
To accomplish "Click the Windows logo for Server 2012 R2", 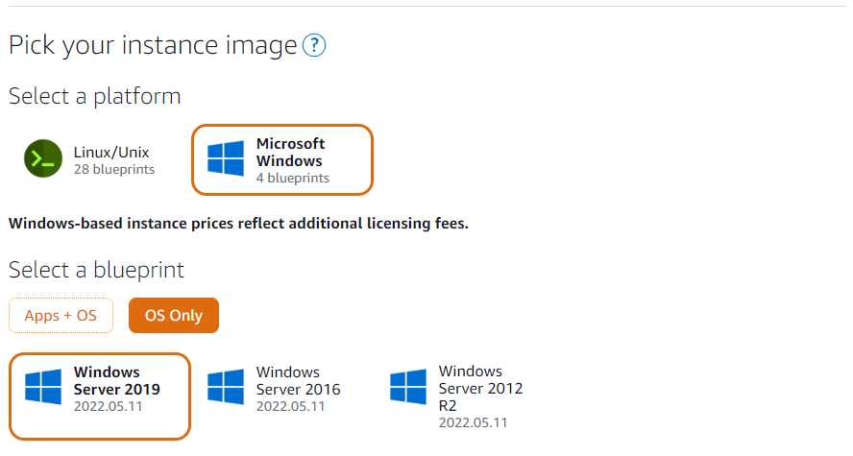I will click(x=408, y=387).
